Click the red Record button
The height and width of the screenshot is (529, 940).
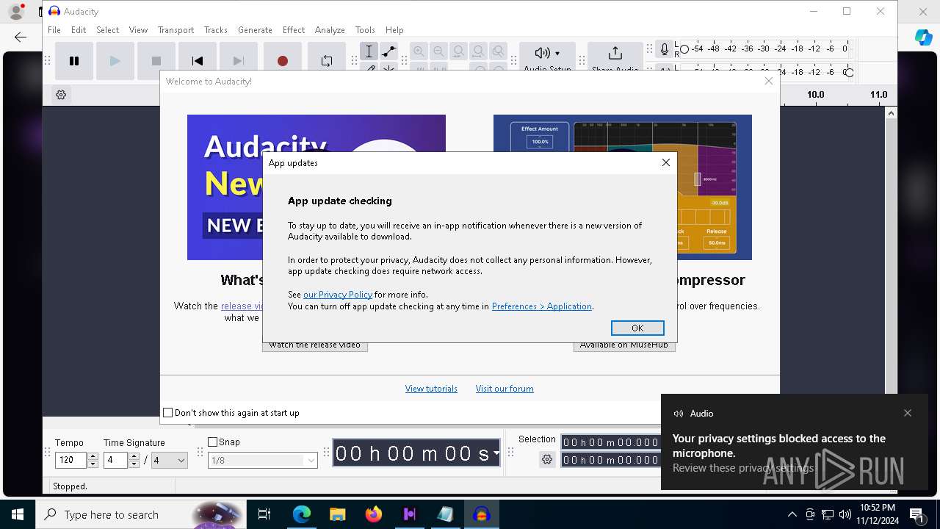click(x=283, y=61)
